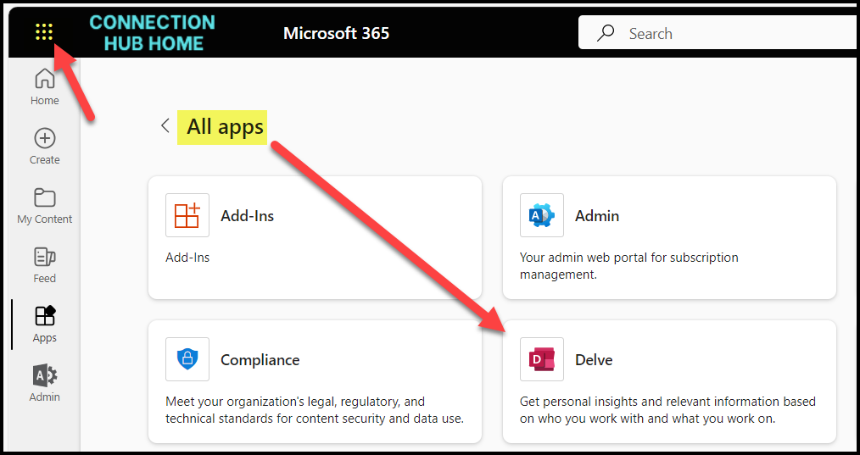Screen dimensions: 860x455
Task: Click the Microsoft 365 header title
Action: pos(336,34)
